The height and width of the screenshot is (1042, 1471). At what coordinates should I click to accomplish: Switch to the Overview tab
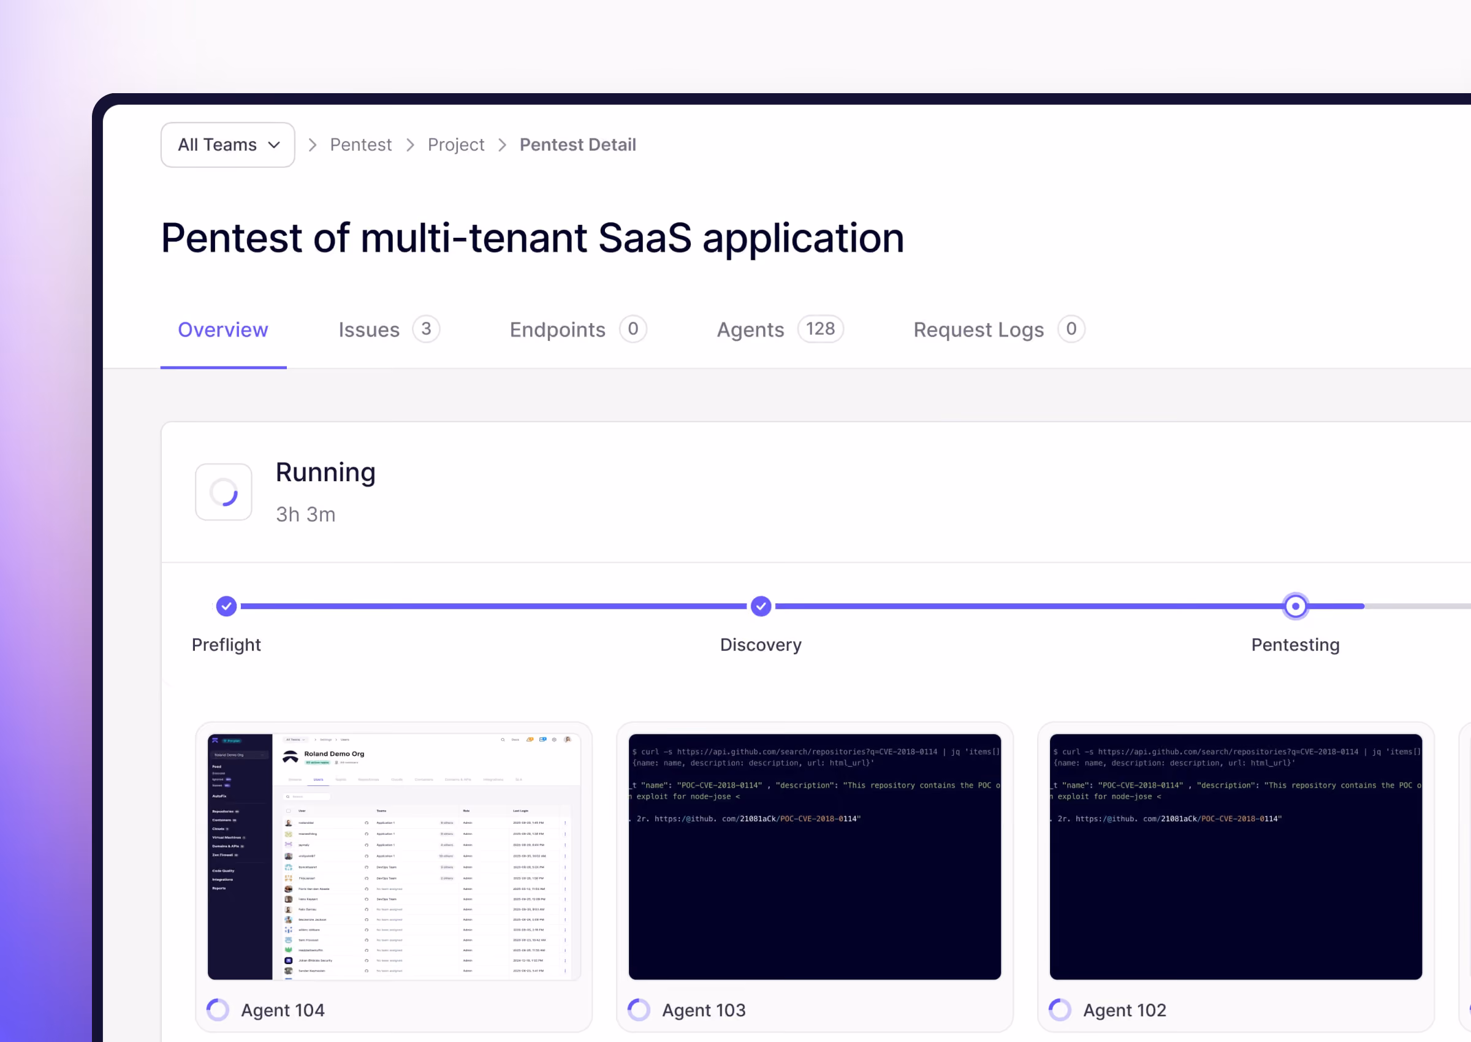tap(223, 330)
